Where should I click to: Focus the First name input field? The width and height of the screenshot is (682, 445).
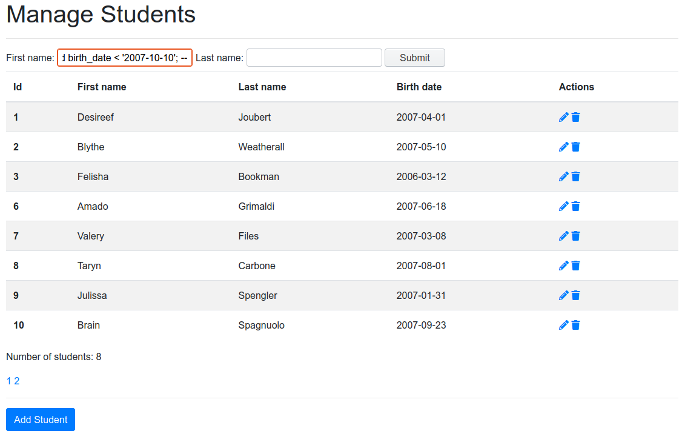[x=125, y=58]
